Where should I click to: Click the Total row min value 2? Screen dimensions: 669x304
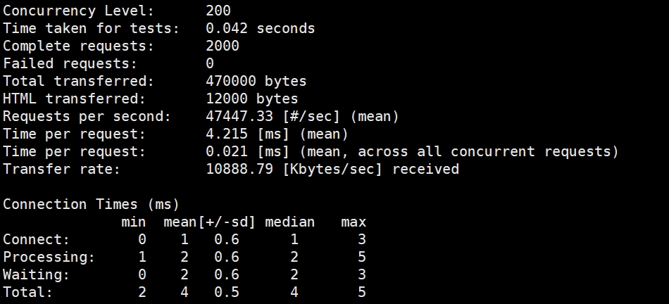pos(142,292)
